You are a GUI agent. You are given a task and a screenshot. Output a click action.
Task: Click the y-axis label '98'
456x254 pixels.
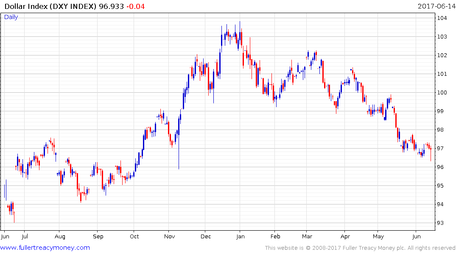pos(440,130)
